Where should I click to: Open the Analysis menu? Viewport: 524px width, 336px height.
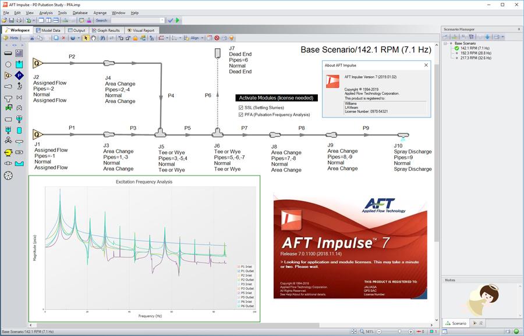tap(46, 13)
